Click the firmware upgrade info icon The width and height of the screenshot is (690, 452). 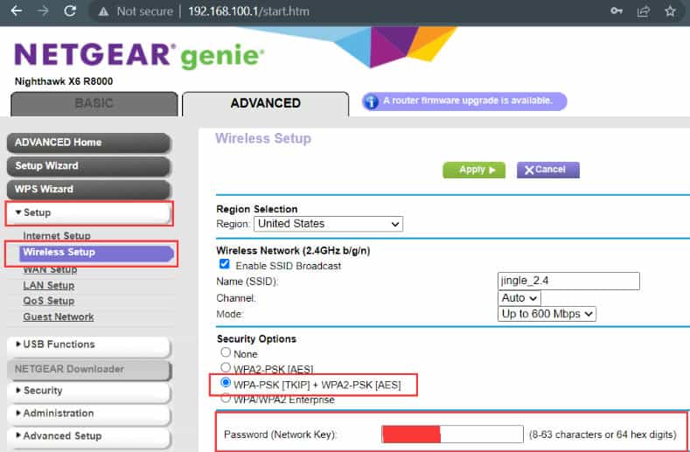(x=371, y=101)
